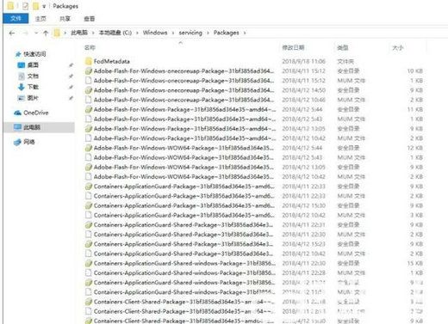Click the MUM icon of the Adobe-Flash WOW64 file modified 5:43
The height and width of the screenshot is (324, 448).
[x=89, y=157]
